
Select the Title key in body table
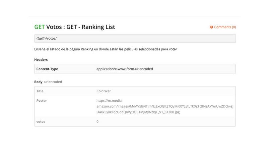(x=40, y=91)
